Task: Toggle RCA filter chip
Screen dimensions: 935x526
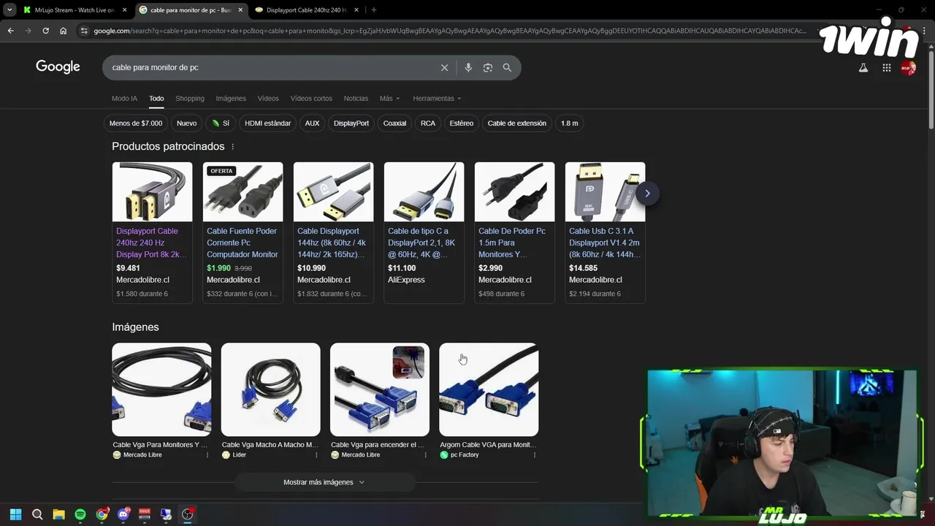Action: point(428,123)
